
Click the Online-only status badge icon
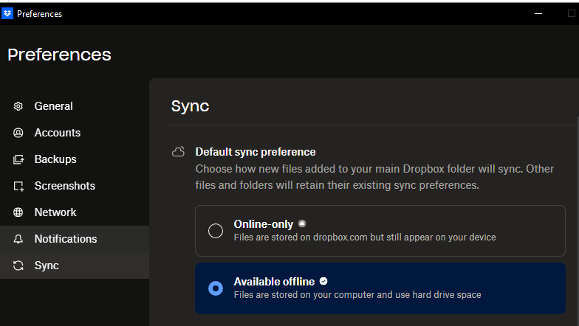coord(302,223)
